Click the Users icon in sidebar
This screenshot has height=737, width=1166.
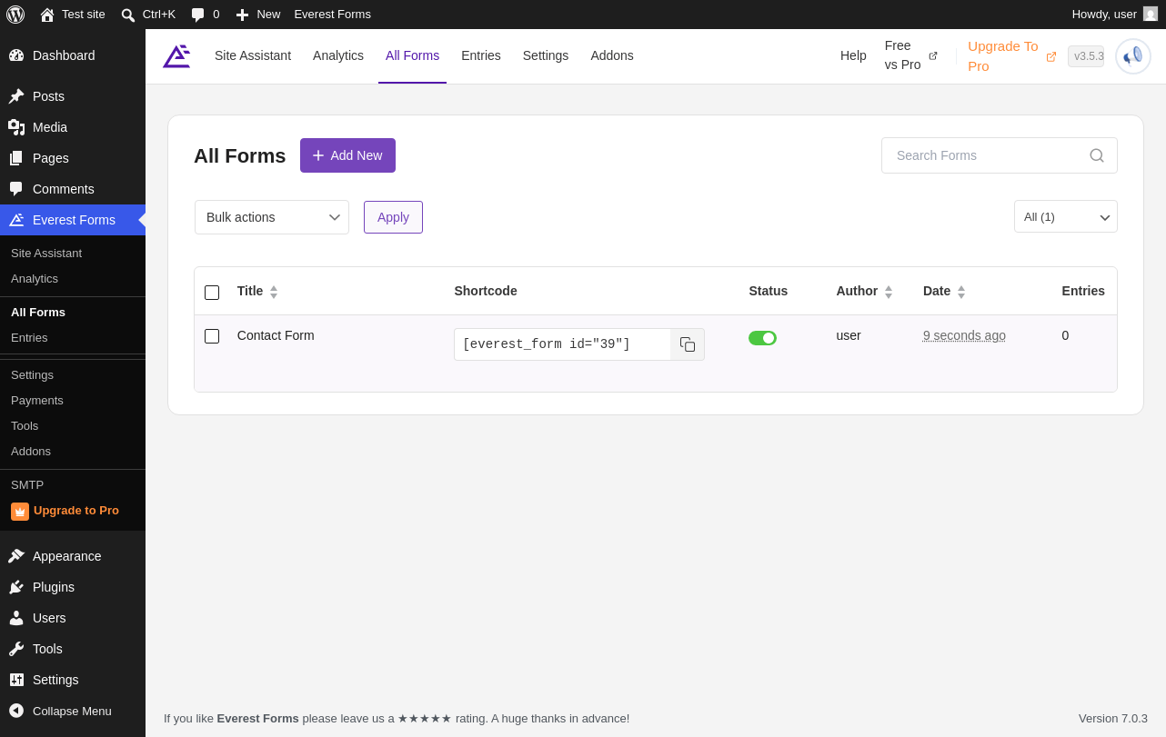(x=16, y=618)
